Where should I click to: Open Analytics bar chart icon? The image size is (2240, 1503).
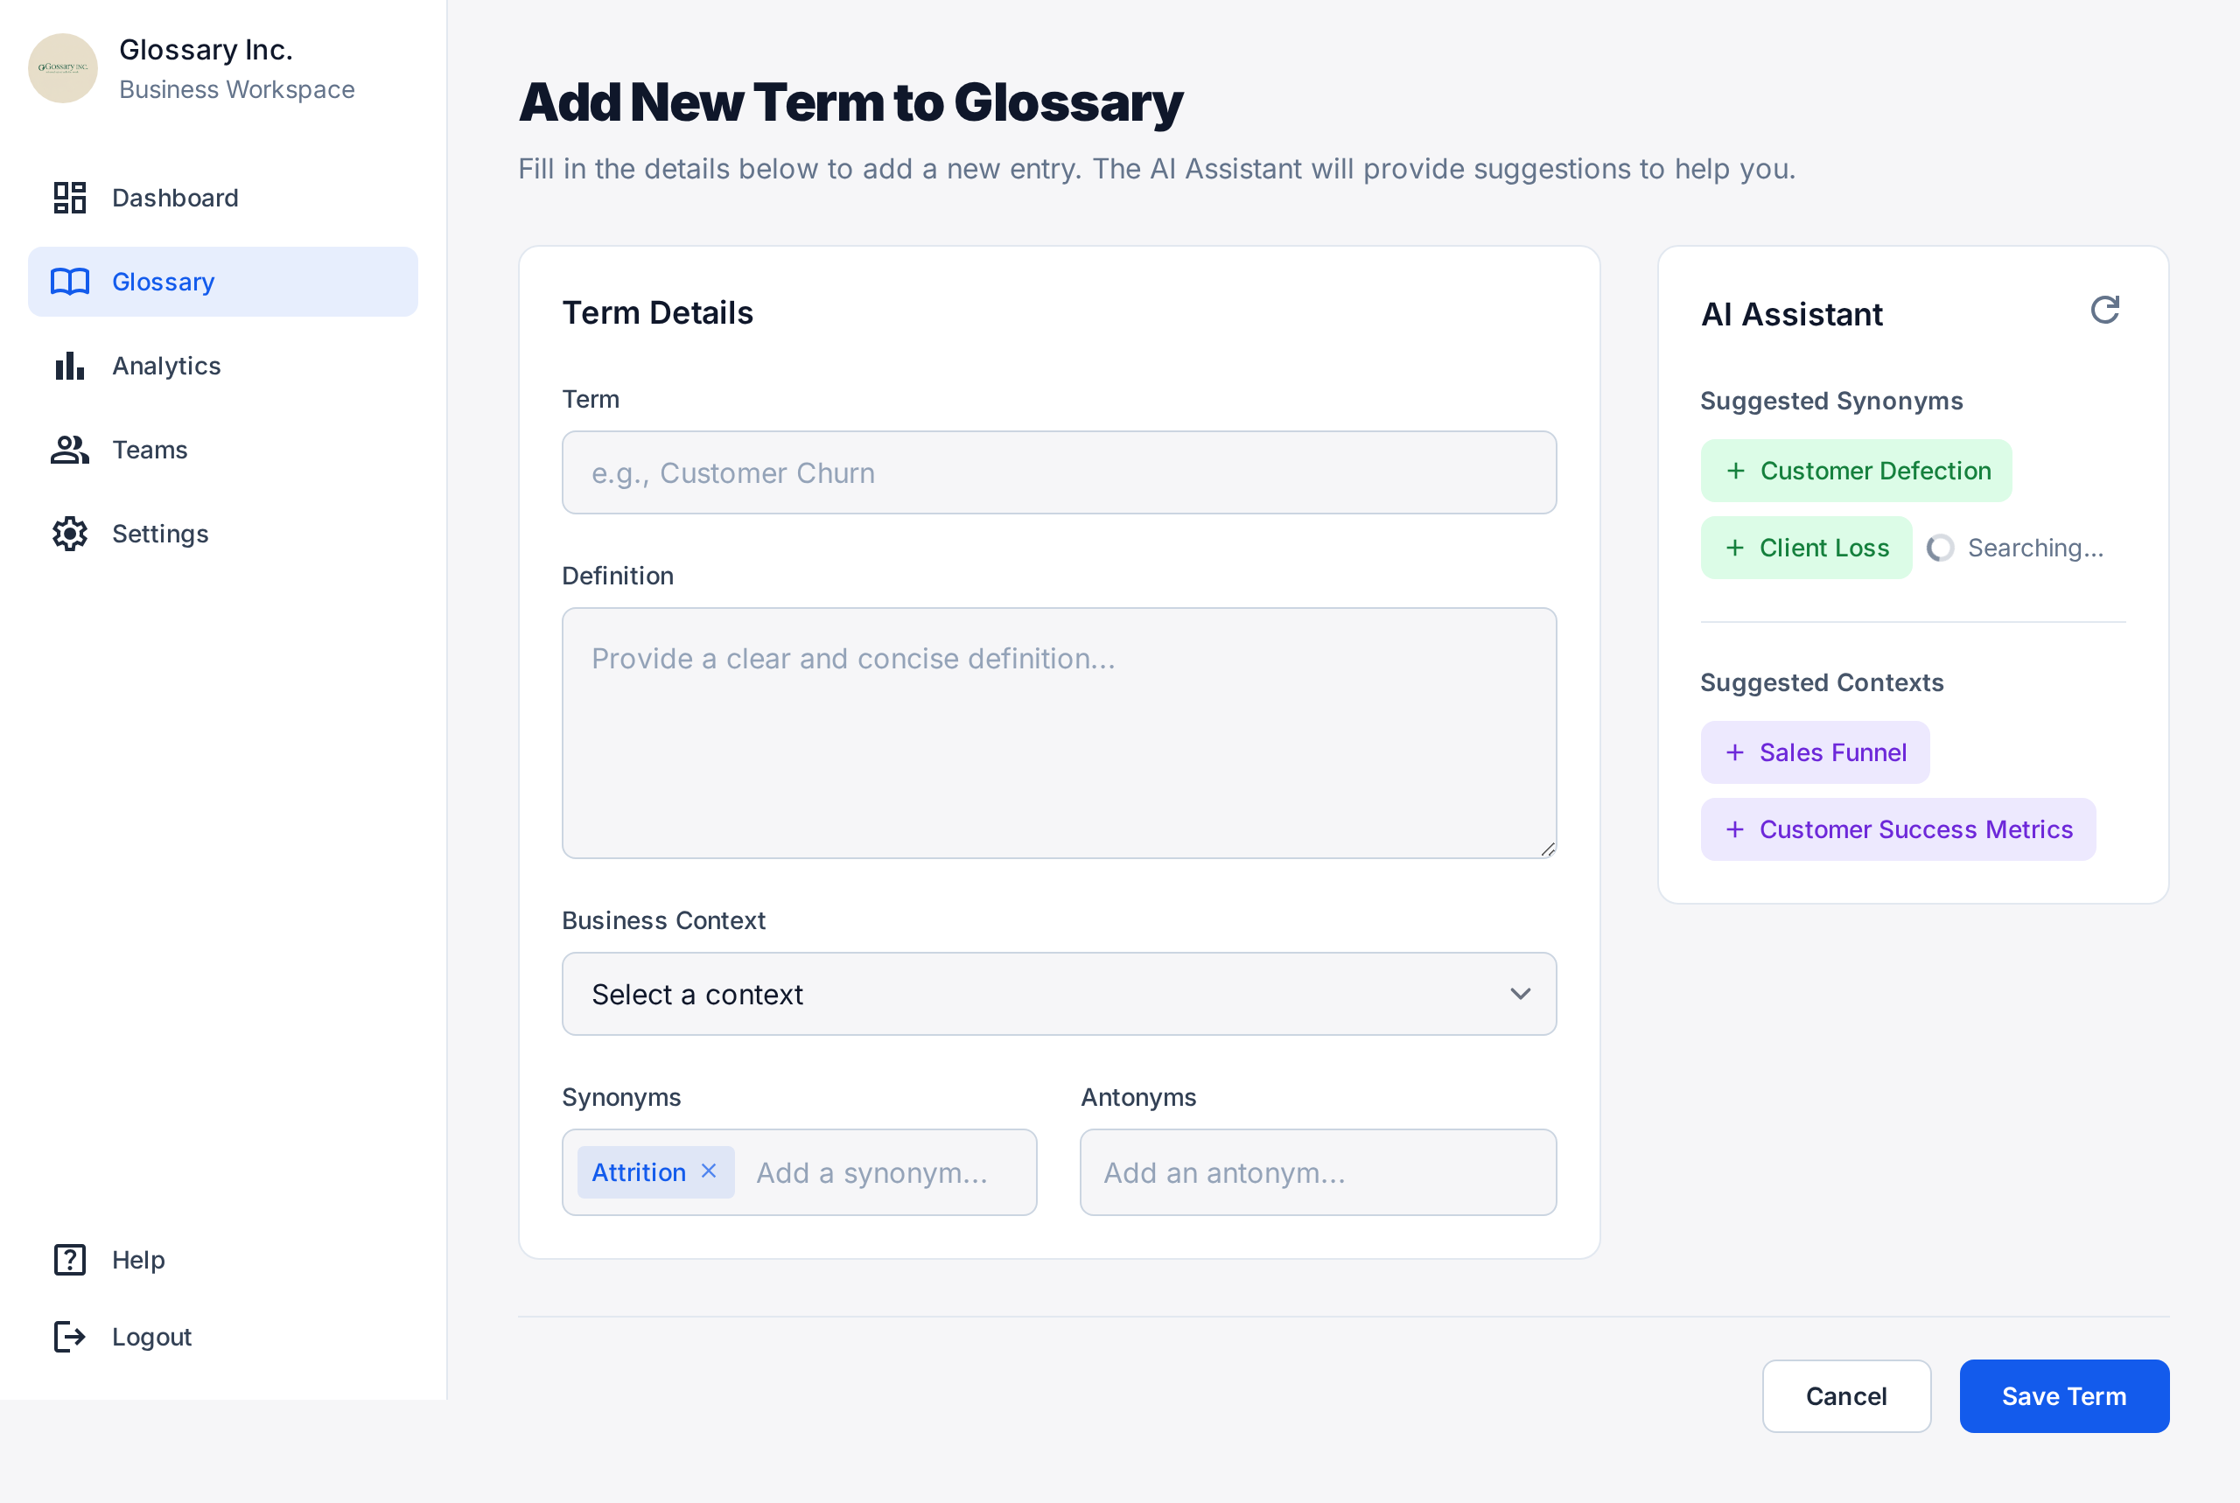70,367
